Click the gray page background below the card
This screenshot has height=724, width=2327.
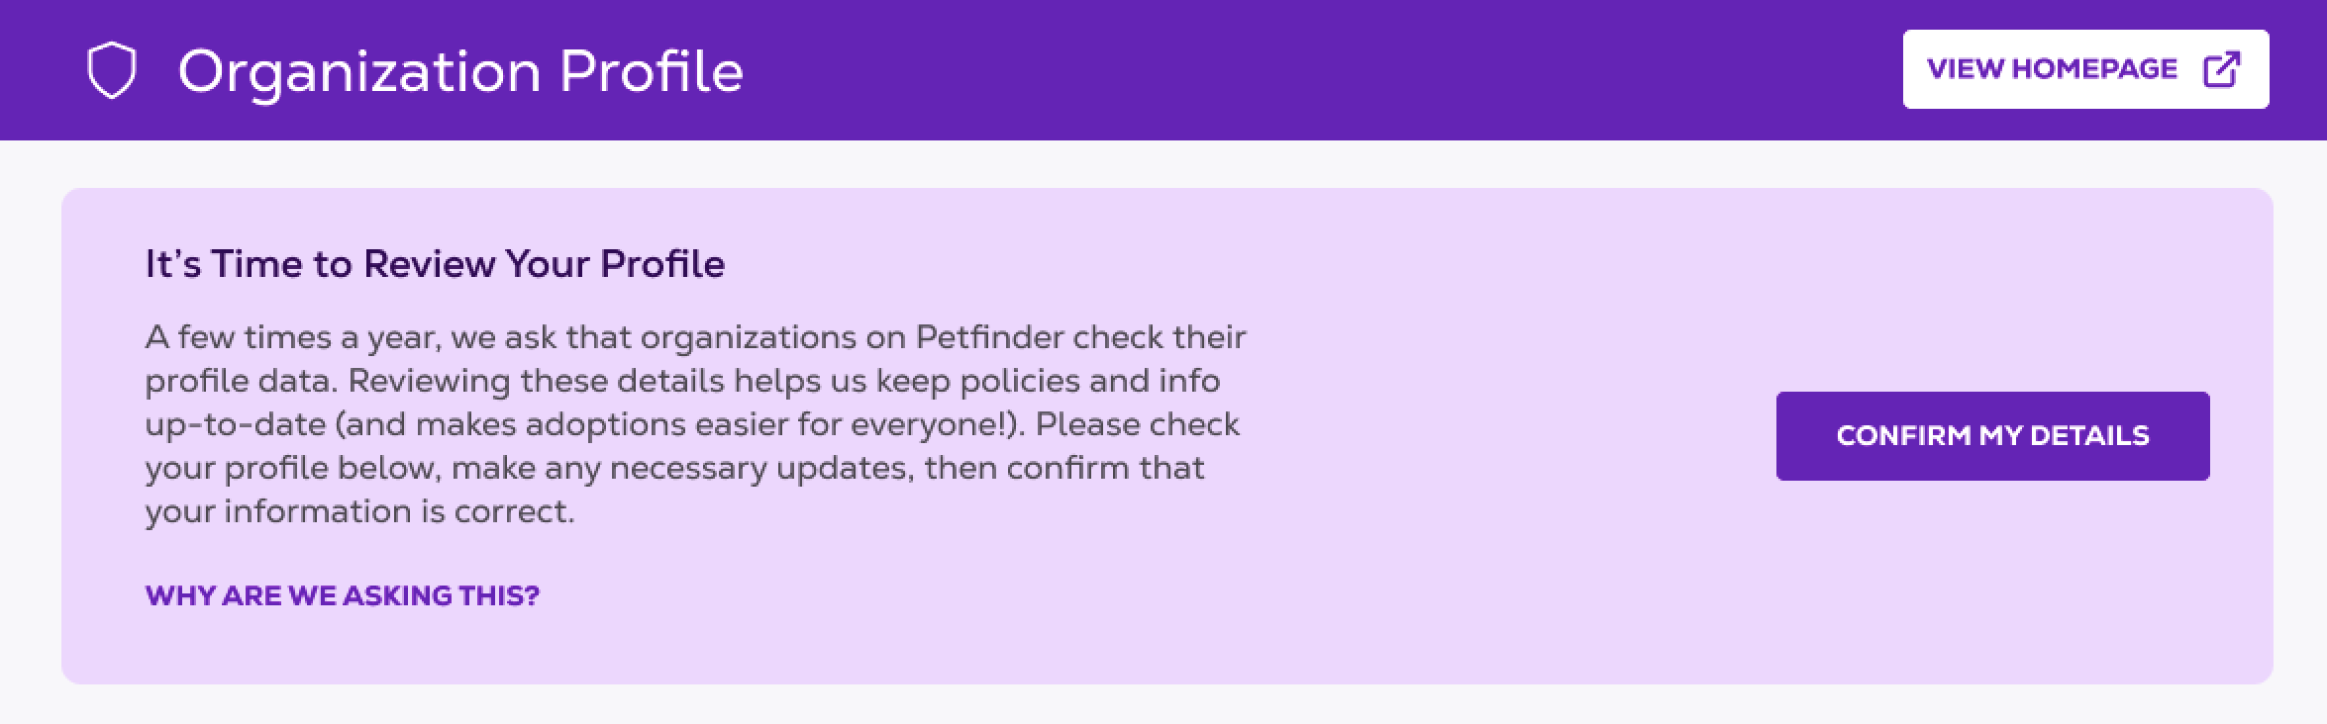1163,706
